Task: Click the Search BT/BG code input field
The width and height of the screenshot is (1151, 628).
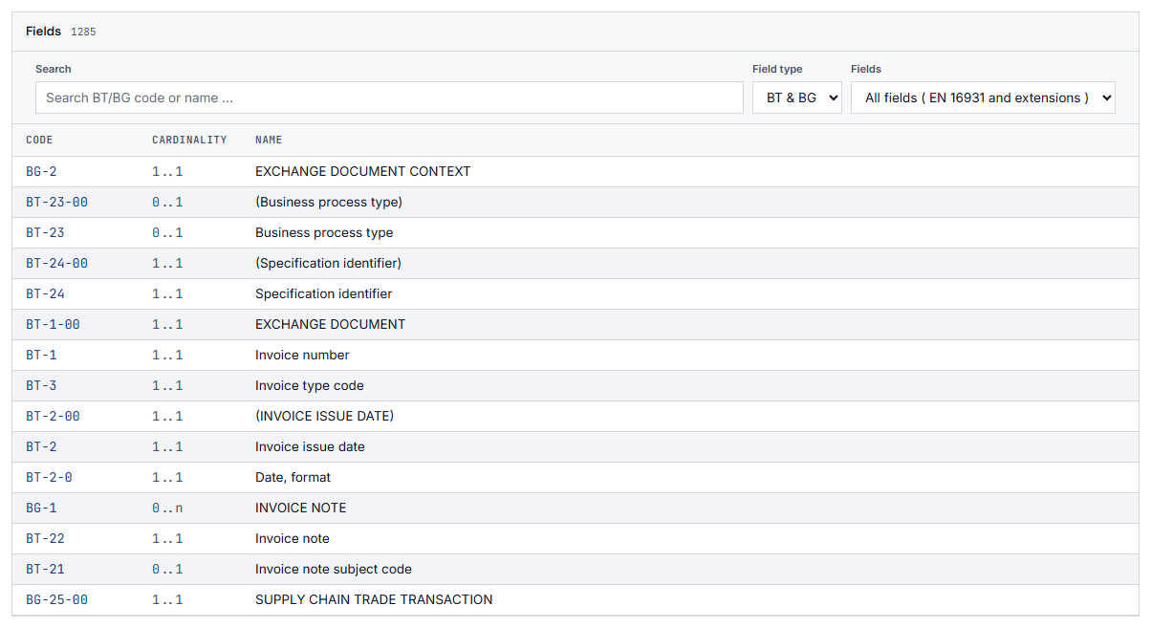Action: (389, 97)
